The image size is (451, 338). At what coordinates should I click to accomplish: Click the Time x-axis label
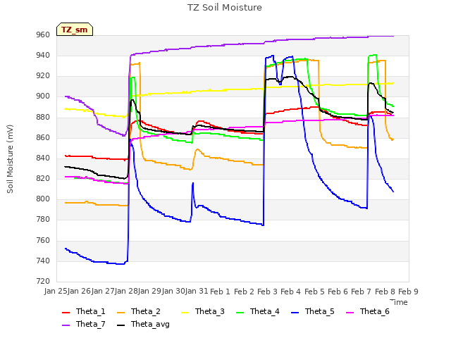point(399,302)
